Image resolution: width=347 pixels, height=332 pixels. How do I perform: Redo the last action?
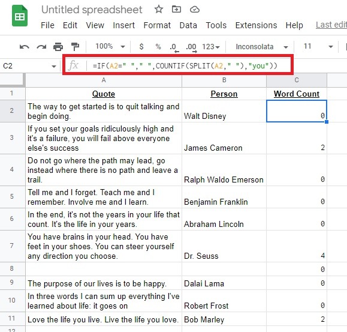41,47
